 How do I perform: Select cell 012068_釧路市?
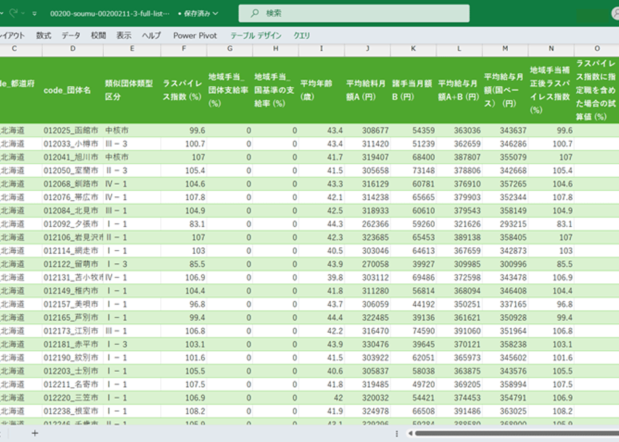72,184
